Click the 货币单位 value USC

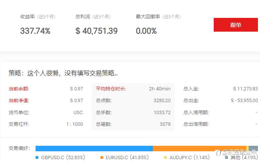(78, 112)
